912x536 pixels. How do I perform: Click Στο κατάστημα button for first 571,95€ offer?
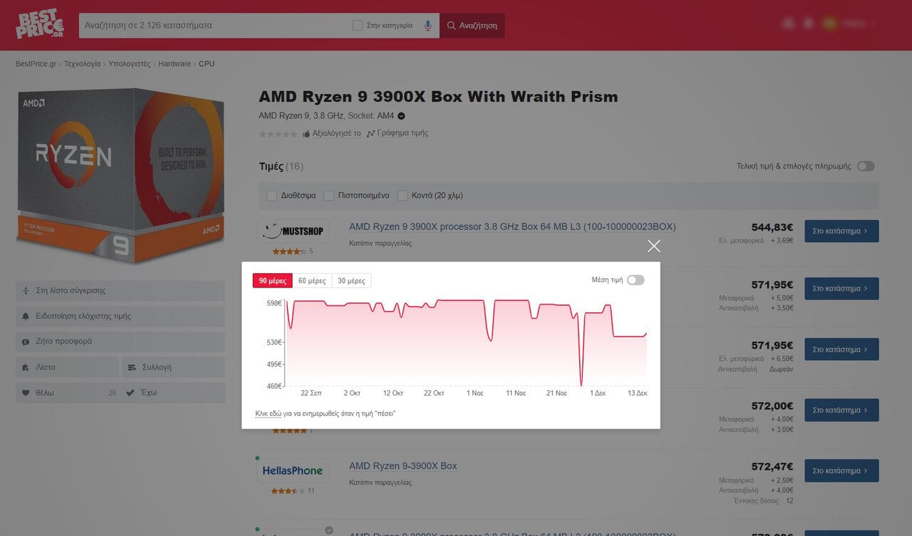pyautogui.click(x=841, y=289)
